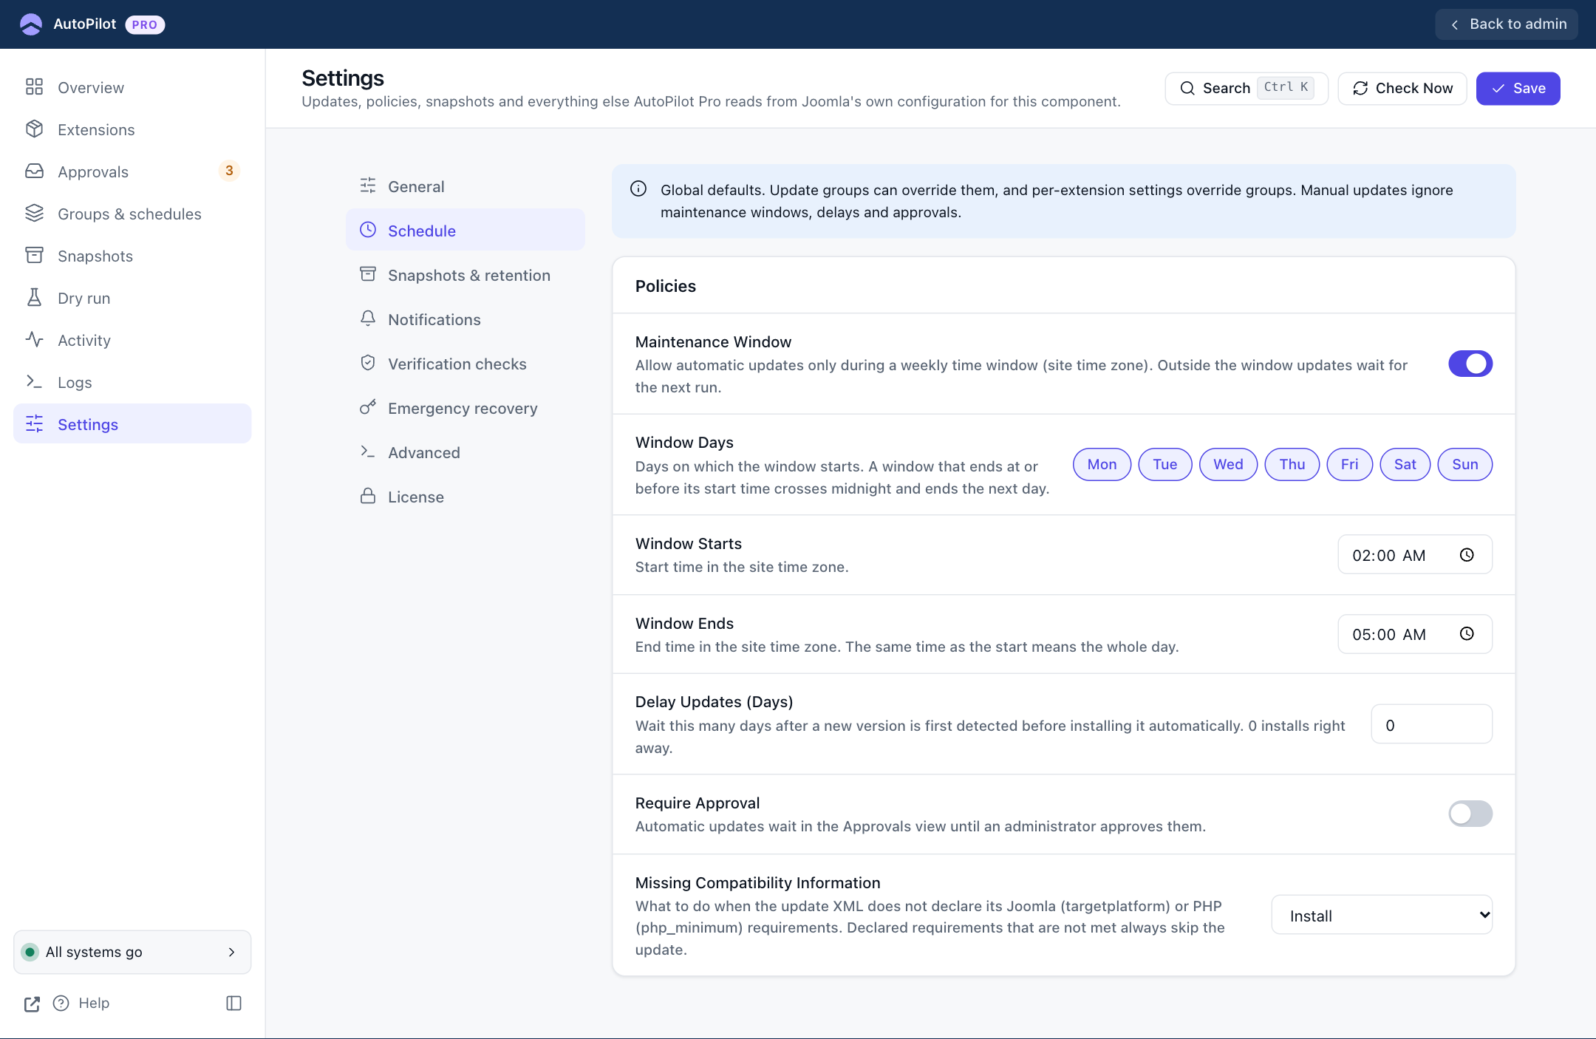1596x1039 pixels.
Task: Click the green status dot indicator
Action: (30, 952)
